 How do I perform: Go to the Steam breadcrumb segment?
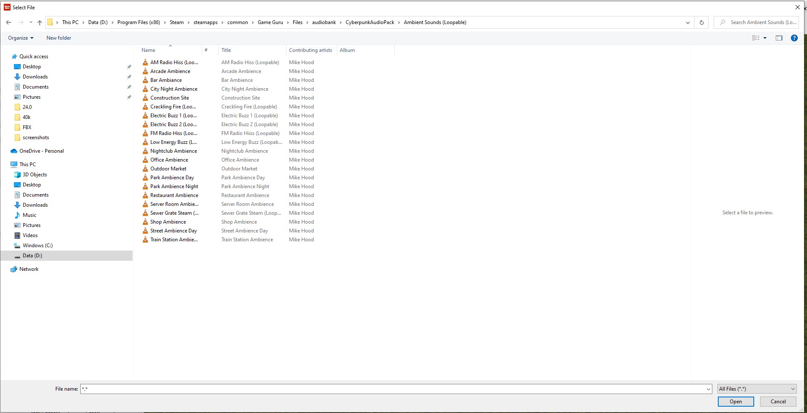click(177, 22)
